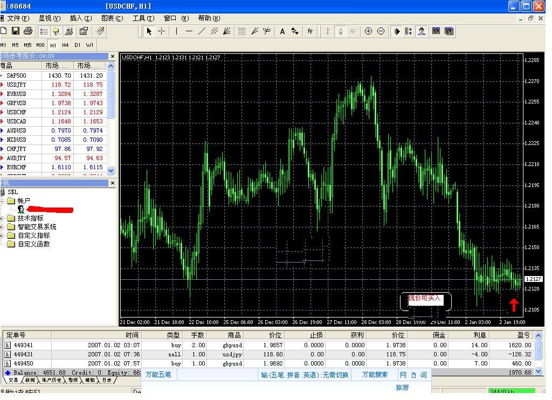Select the Crosshair cursor tool
Viewport: 552px width, 400px height.
[x=161, y=31]
